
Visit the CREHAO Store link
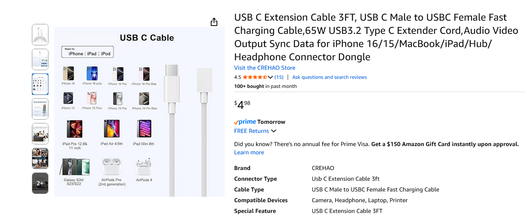tap(265, 68)
